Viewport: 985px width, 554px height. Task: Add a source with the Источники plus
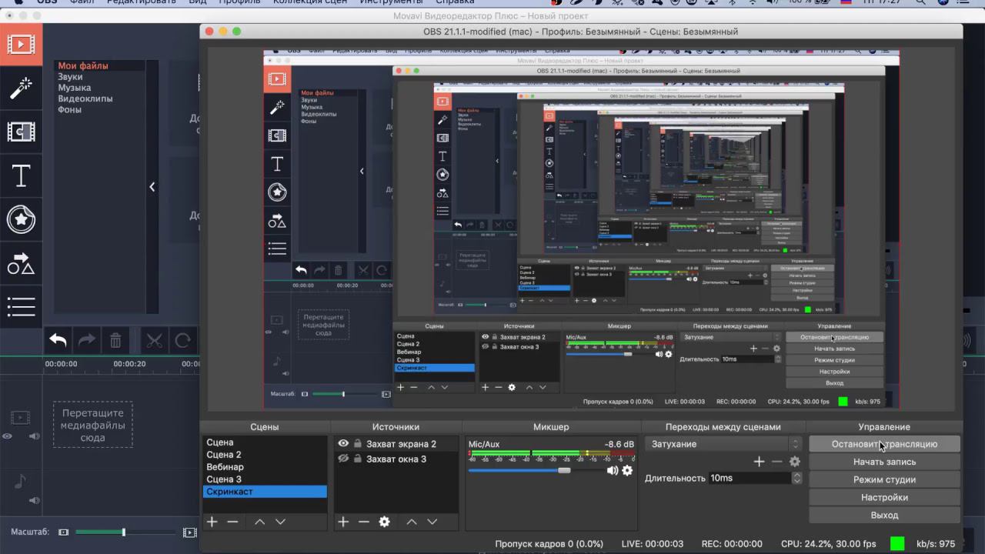(343, 522)
